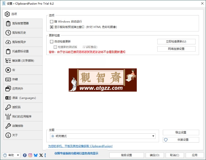Open link to get ClipboardFusion for mobile devices
Viewport: 206px width, 160px height.
point(80,146)
